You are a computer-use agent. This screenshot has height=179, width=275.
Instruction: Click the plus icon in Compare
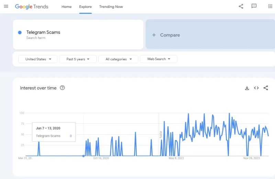[154, 35]
